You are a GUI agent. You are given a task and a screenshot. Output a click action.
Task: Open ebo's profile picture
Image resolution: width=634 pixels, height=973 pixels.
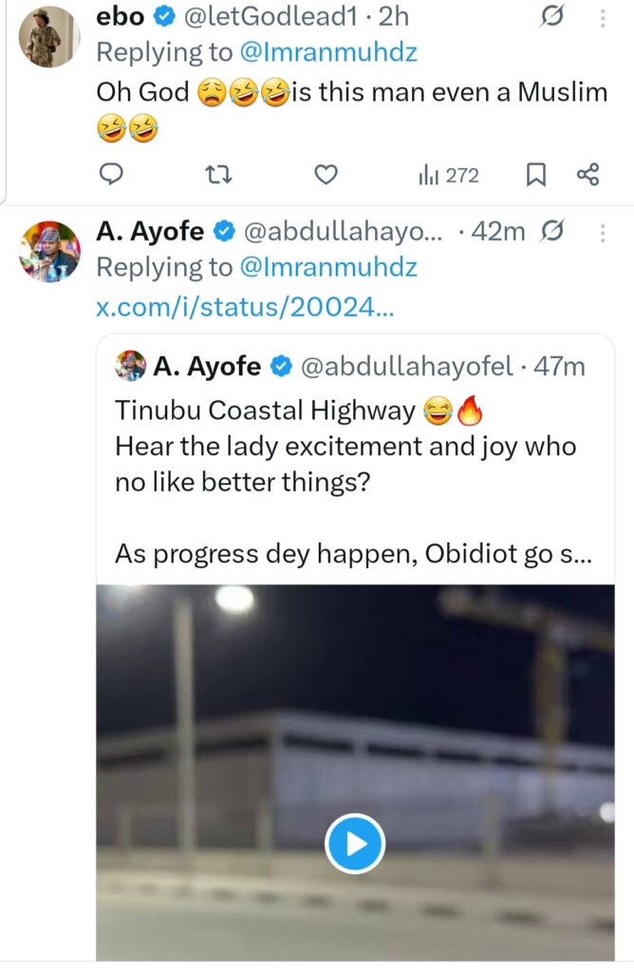click(x=50, y=36)
